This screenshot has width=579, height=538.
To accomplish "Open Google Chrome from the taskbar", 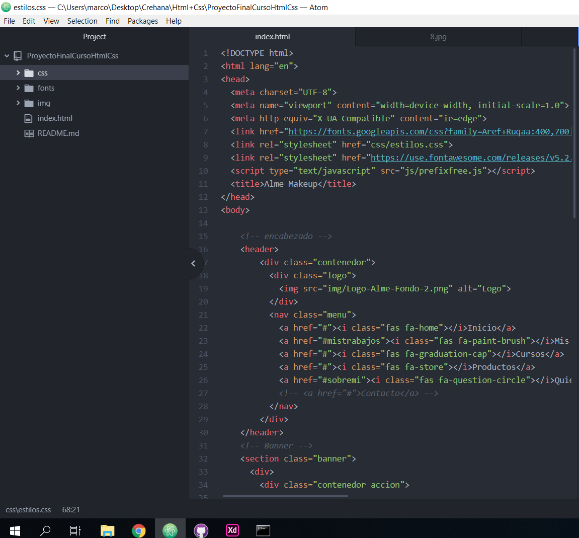I will coord(139,531).
